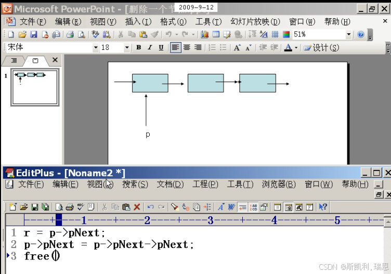Screen dimensions: 391x274
Task: Open EditPlus 浏览器(B) menu
Action: [x=279, y=185]
